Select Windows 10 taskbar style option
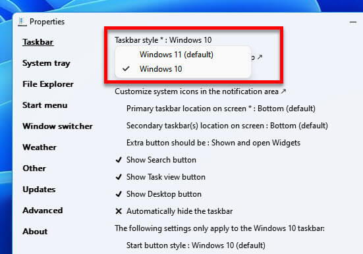This screenshot has height=254, width=363. click(183, 69)
